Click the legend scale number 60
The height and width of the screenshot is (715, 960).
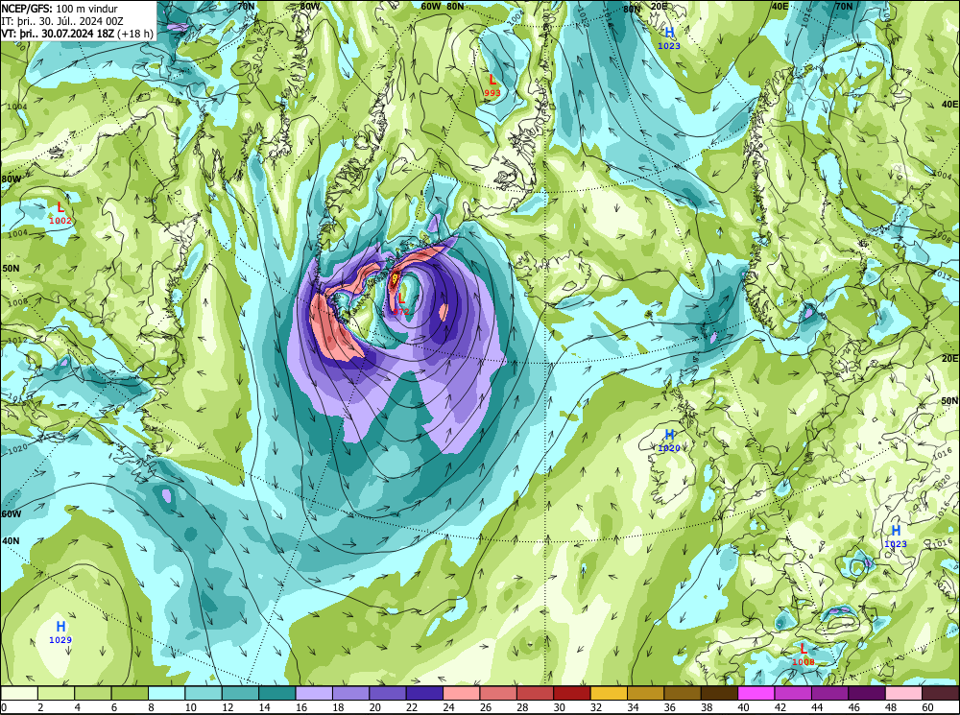(x=927, y=707)
